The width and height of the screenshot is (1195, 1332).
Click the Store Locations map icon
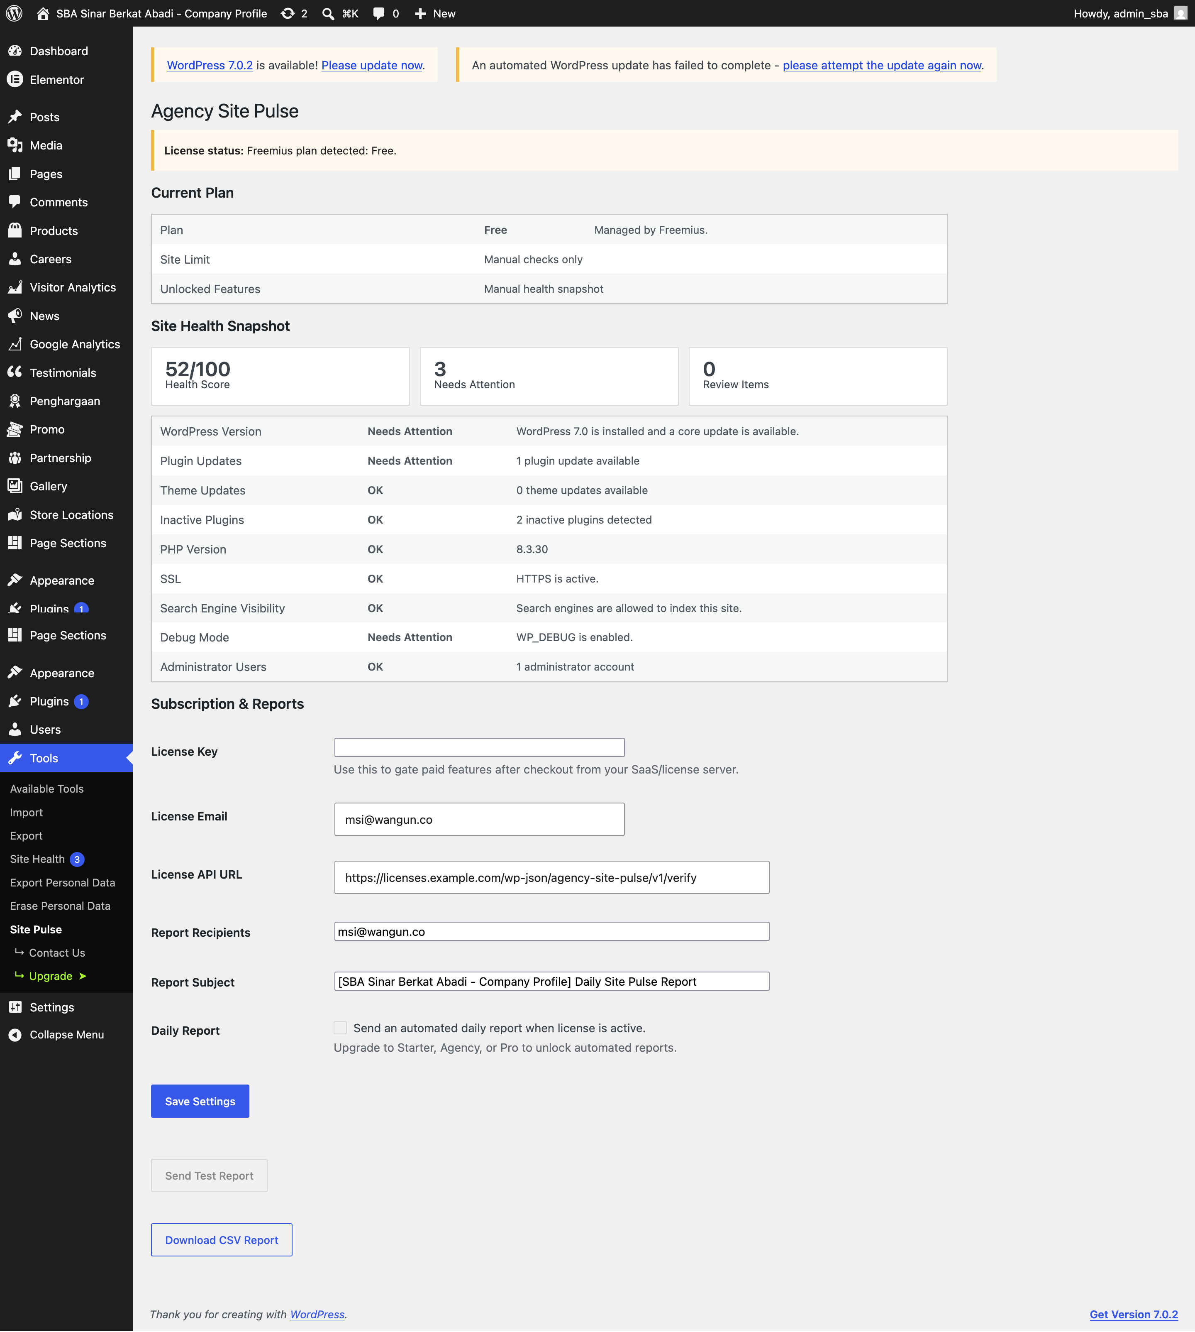click(15, 514)
